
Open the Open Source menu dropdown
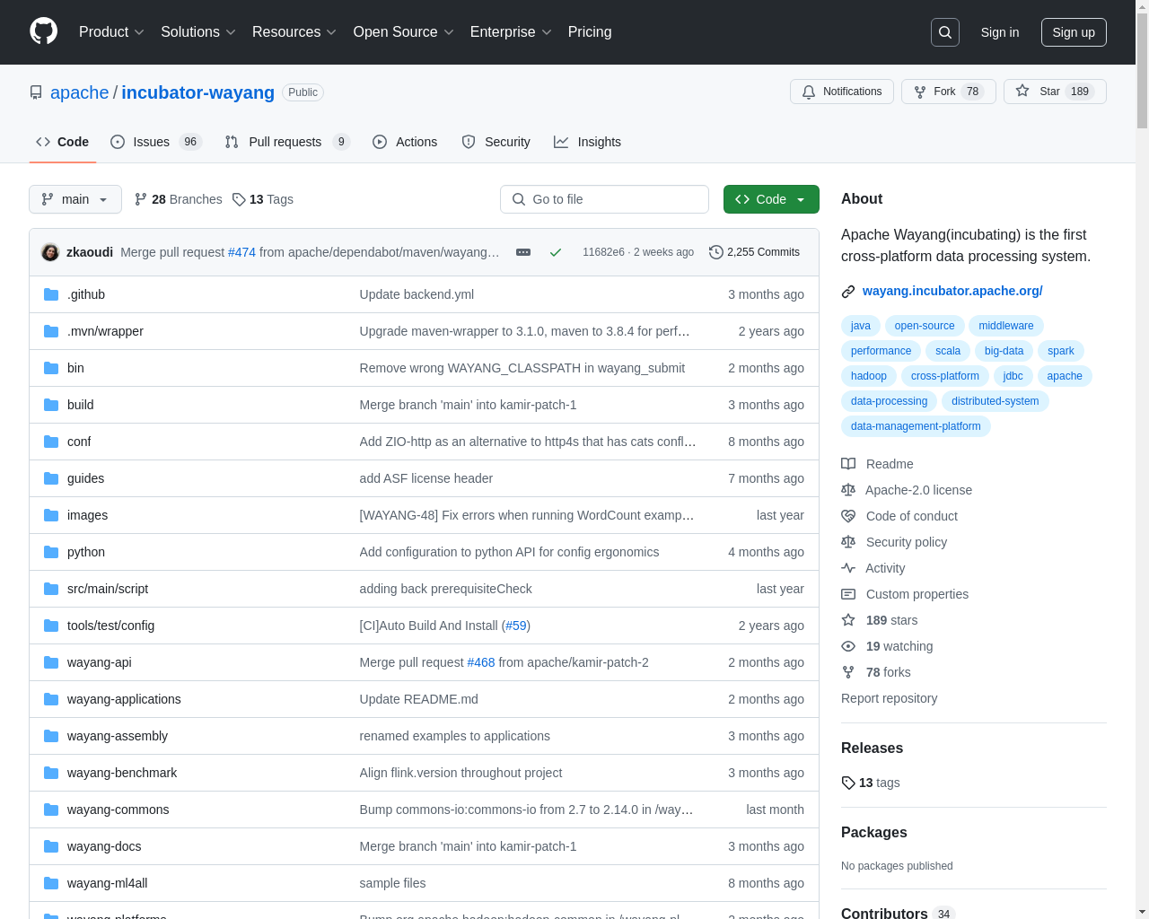click(x=404, y=32)
